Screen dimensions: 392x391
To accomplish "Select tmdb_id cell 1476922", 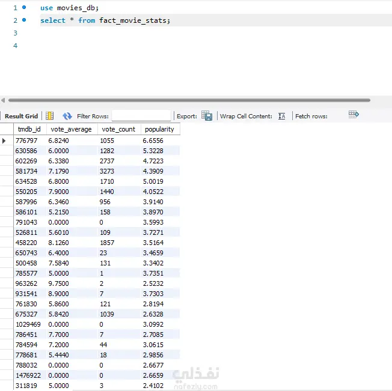I will coord(30,375).
